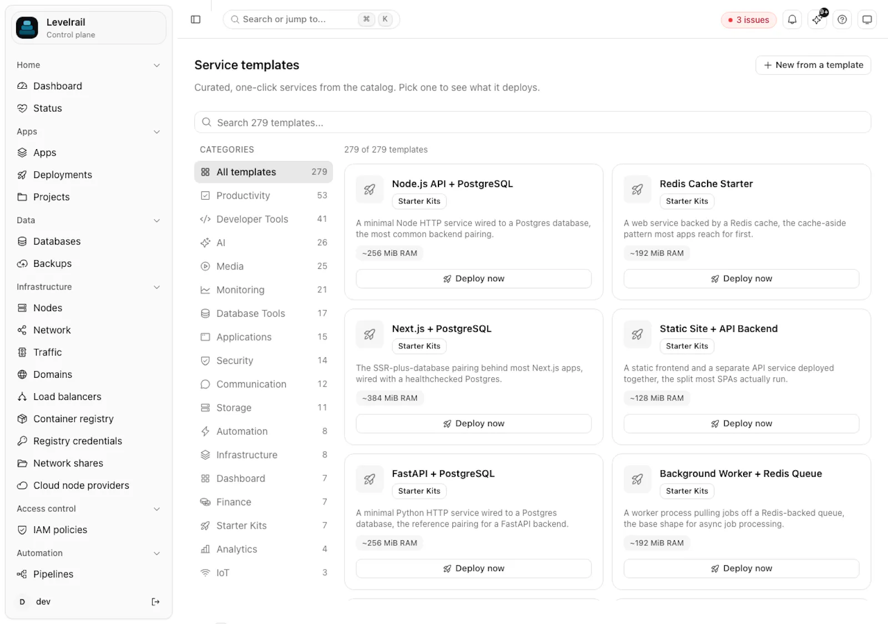The image size is (888, 624).
Task: Click the monitor display icon
Action: tap(867, 19)
